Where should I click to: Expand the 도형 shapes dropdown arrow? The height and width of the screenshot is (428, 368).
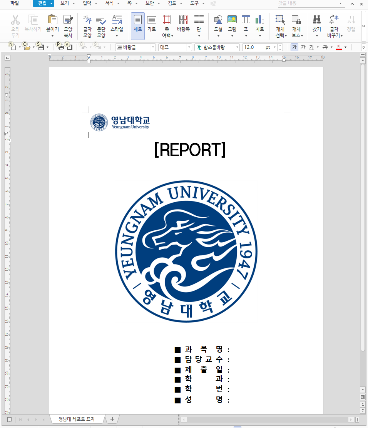[218, 36]
